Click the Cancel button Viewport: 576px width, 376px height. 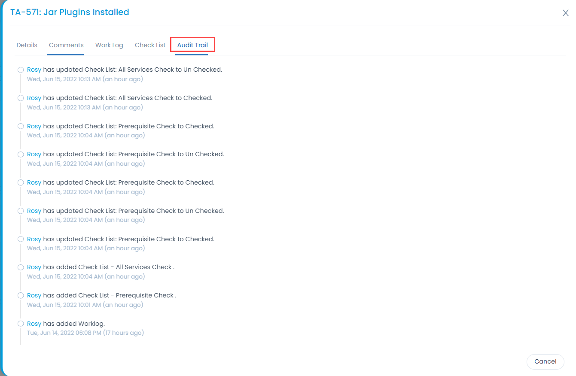(545, 361)
